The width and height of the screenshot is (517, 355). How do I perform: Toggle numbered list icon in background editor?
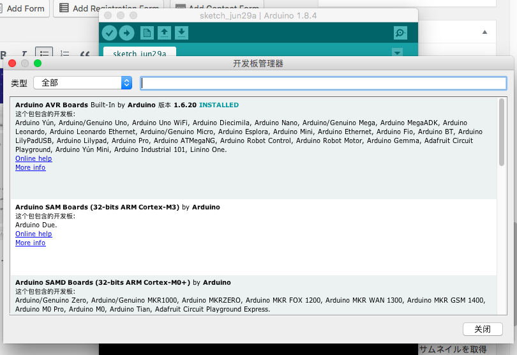(x=64, y=54)
